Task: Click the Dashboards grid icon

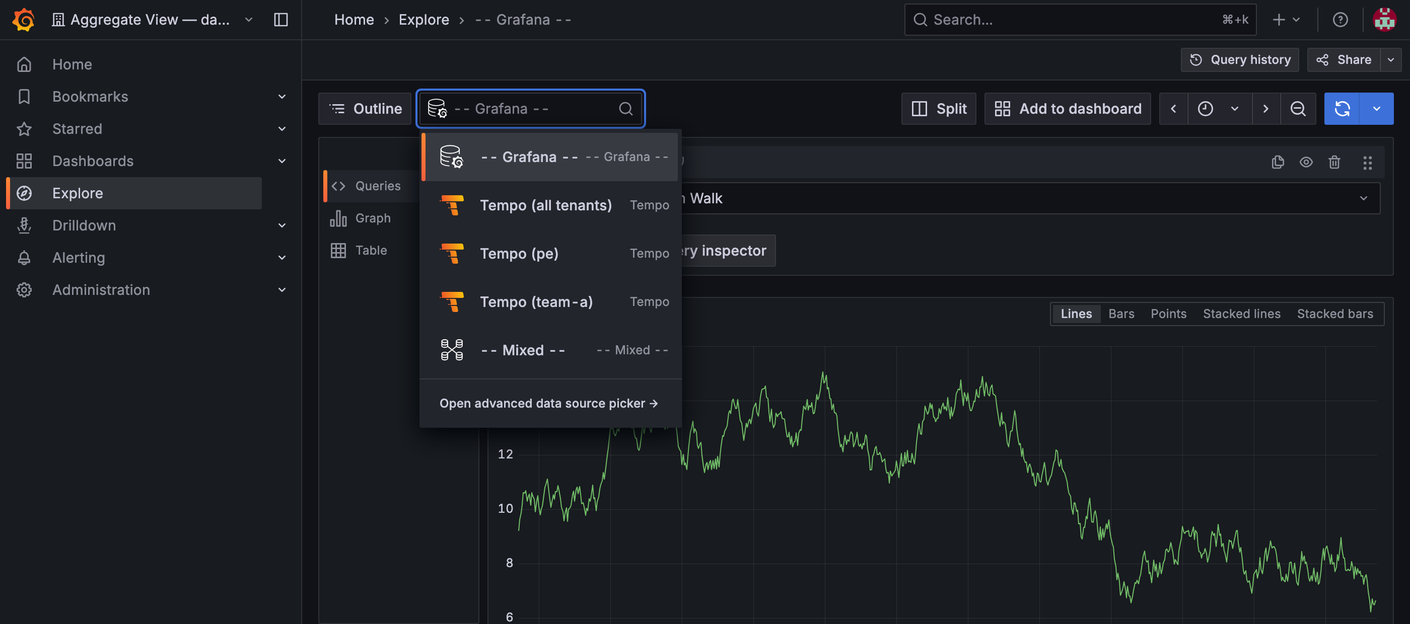Action: pyautogui.click(x=24, y=162)
